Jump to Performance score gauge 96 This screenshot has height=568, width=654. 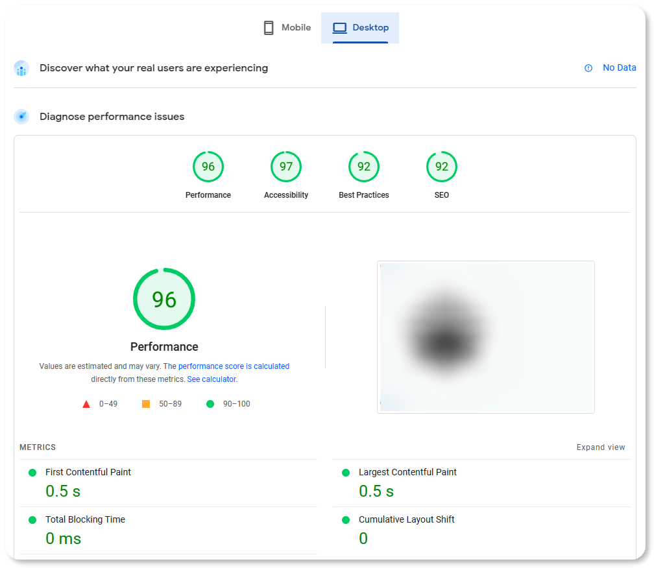tap(208, 167)
